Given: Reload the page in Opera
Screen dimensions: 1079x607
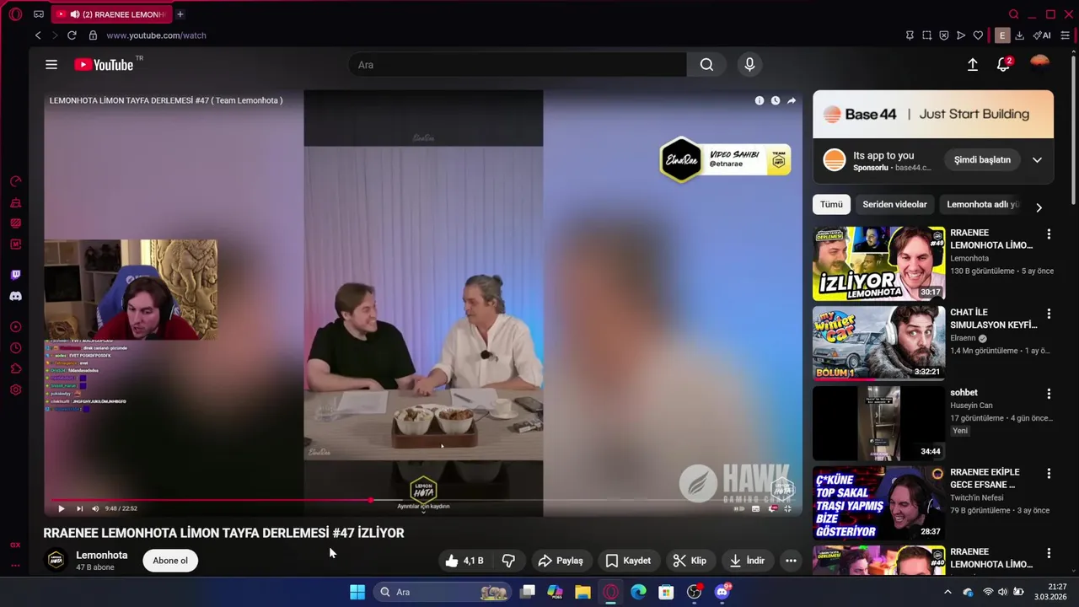Looking at the screenshot, I should (72, 35).
